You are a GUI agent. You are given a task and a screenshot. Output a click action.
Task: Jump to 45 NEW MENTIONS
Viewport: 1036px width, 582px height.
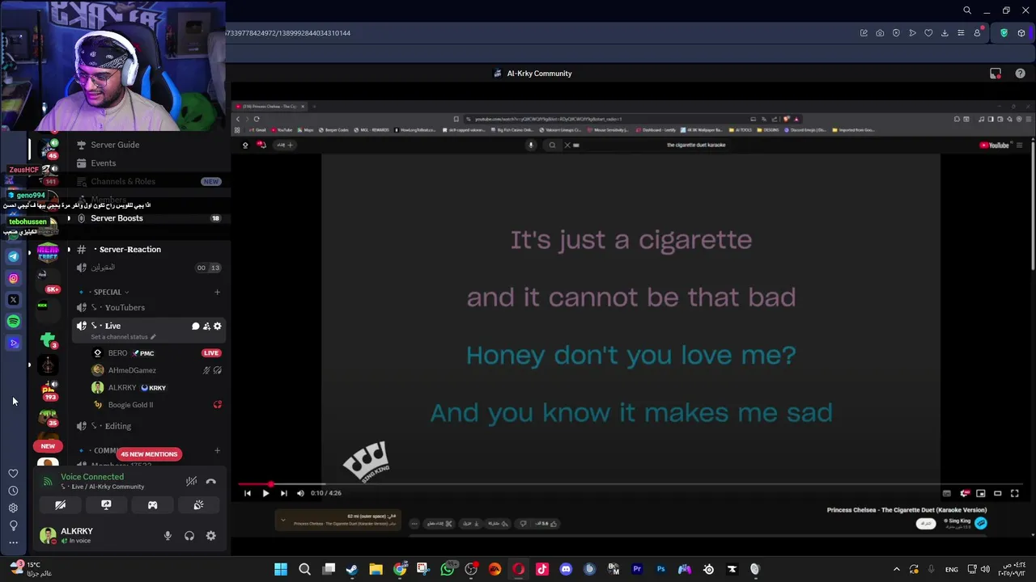[x=149, y=454]
